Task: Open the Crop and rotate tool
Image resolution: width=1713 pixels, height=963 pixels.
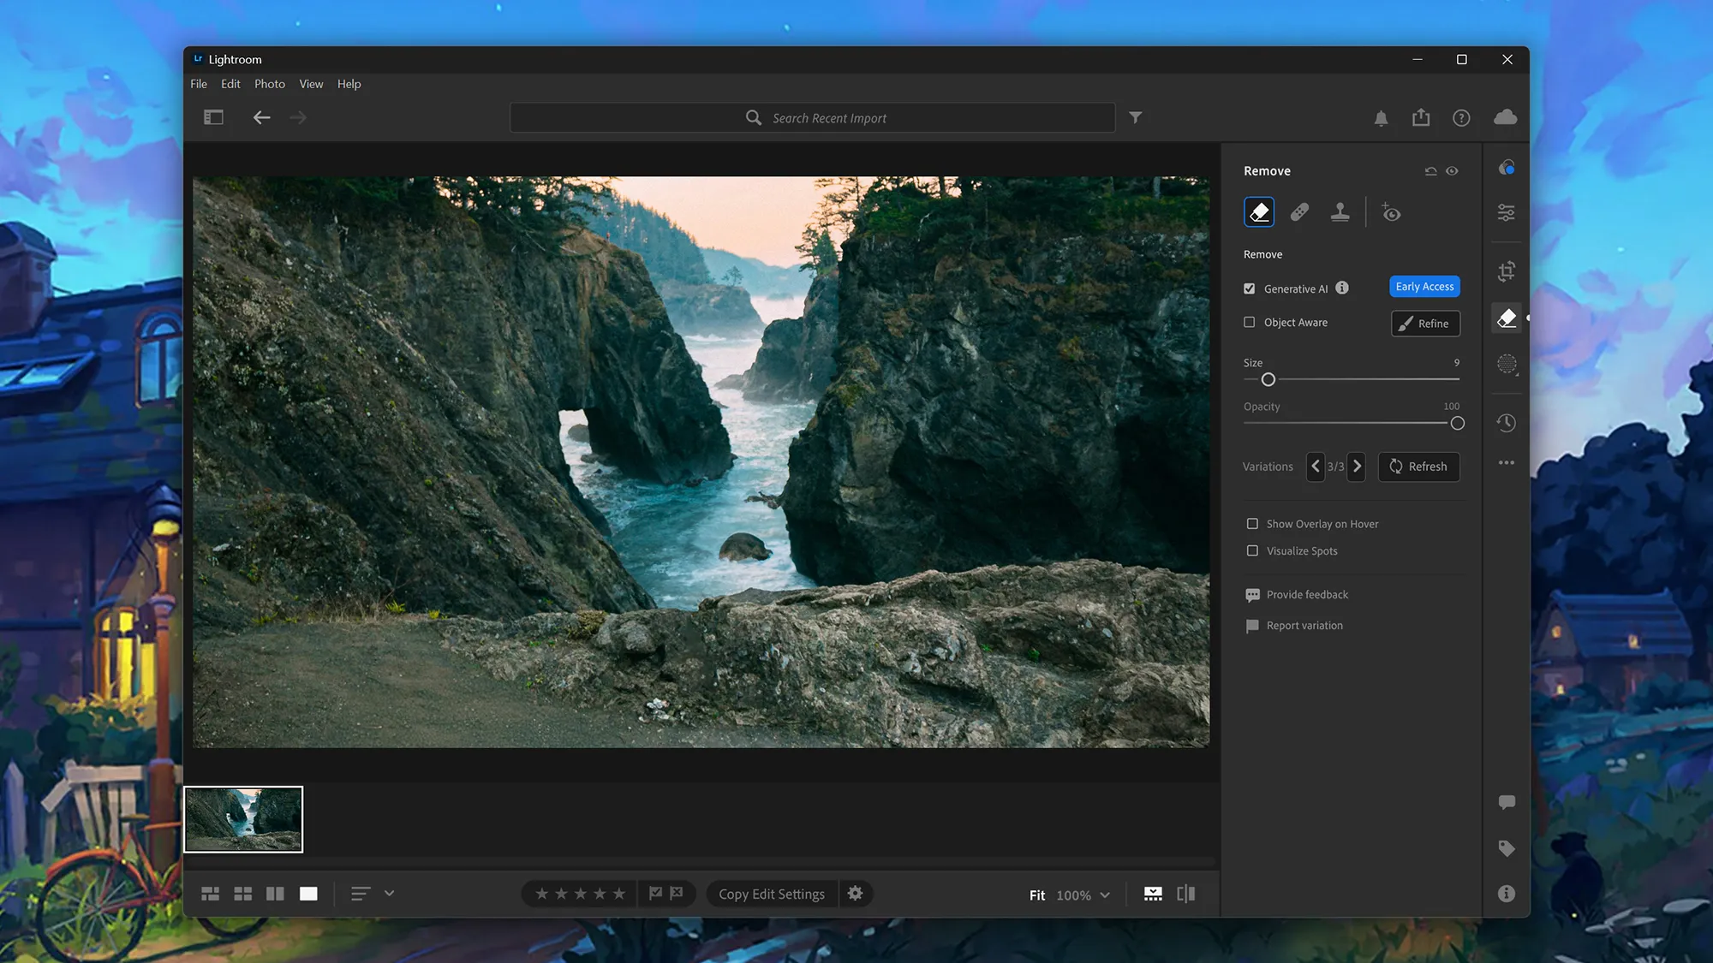Action: pyautogui.click(x=1507, y=271)
